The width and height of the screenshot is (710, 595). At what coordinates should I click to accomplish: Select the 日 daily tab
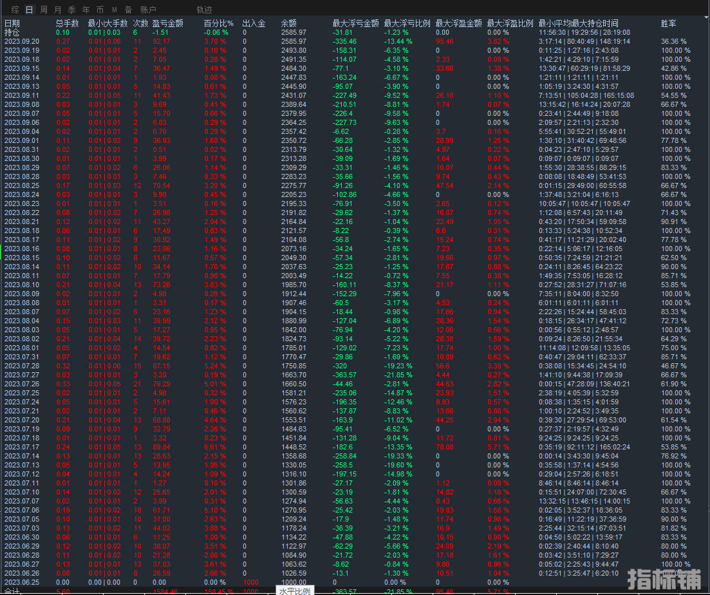coord(29,10)
